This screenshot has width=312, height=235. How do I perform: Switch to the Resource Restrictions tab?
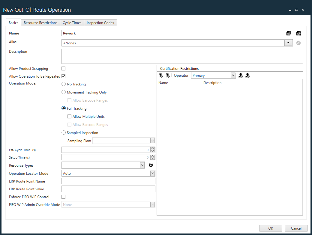[x=40, y=22]
